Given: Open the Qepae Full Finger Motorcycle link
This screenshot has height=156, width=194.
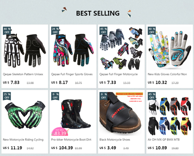Looking at the screenshot, I should 119,74.
